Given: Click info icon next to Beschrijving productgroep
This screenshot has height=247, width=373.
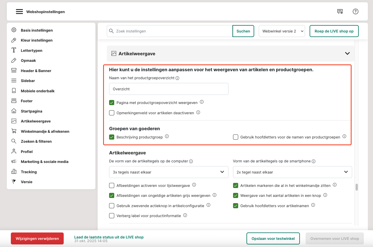Looking at the screenshot, I should (167, 136).
